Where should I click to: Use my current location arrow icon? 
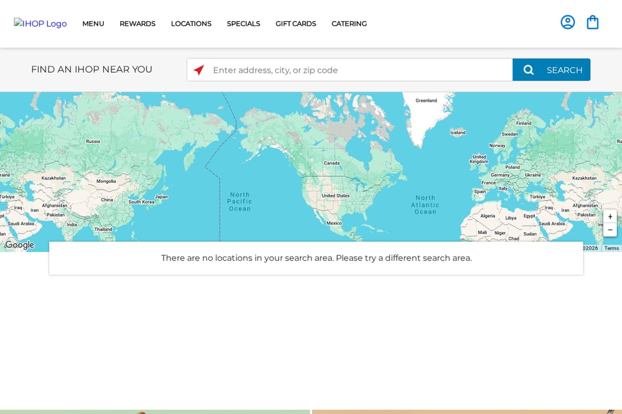(199, 70)
